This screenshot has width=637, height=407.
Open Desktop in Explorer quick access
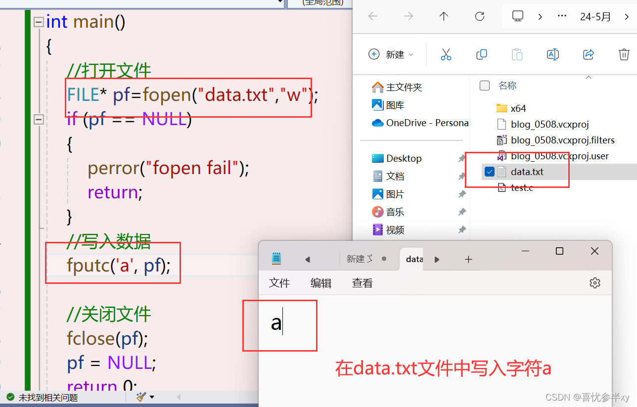[x=397, y=158]
